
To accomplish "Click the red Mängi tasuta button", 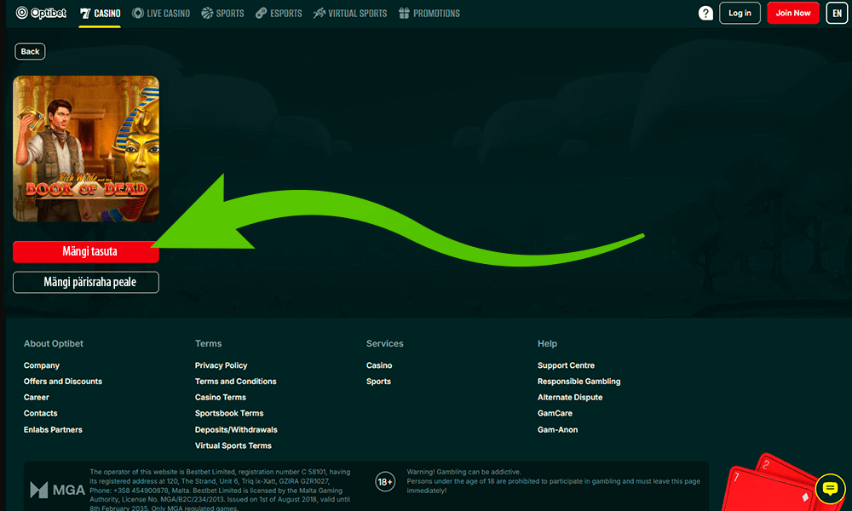I will (x=86, y=252).
